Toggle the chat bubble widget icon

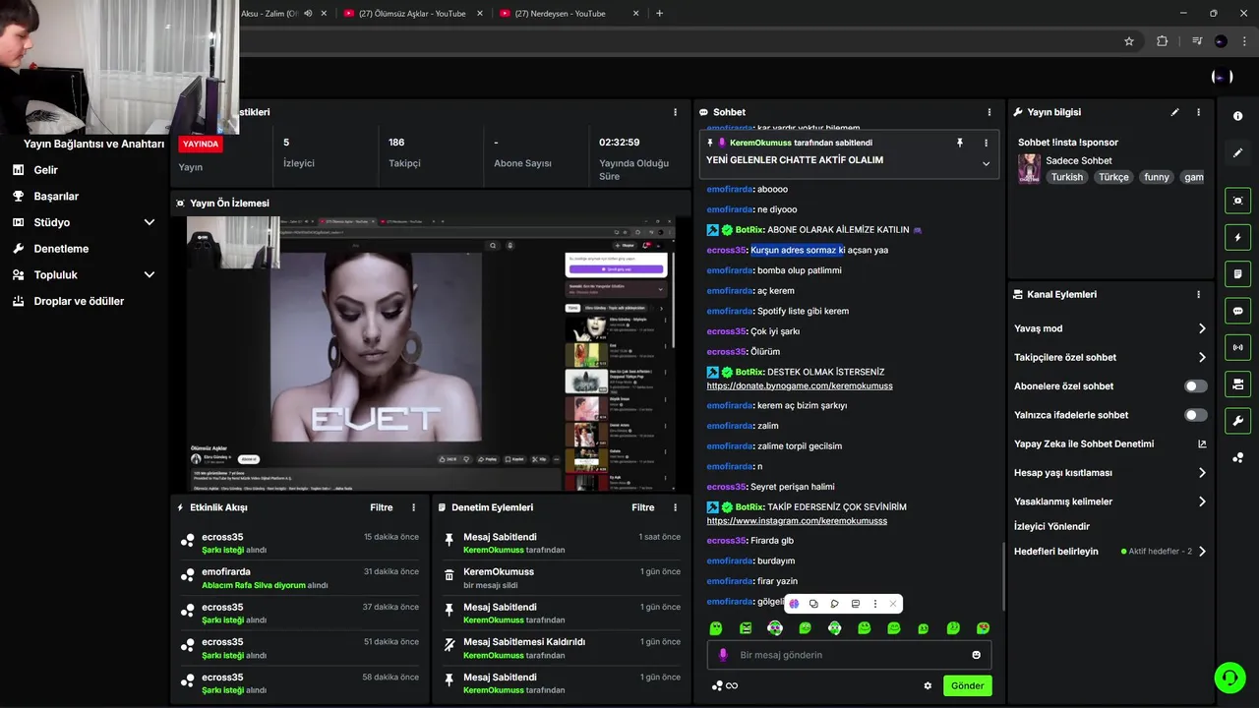[x=1237, y=311]
